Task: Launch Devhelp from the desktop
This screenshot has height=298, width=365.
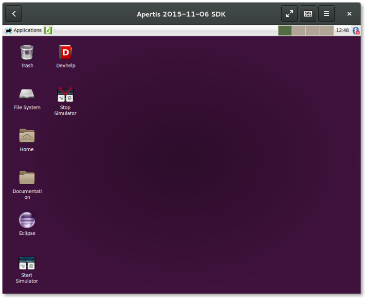Action: pyautogui.click(x=66, y=53)
